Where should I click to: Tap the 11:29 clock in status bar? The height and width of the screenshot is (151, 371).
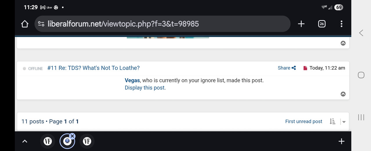[31, 7]
